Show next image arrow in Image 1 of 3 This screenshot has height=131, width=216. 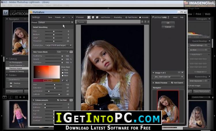182,73
